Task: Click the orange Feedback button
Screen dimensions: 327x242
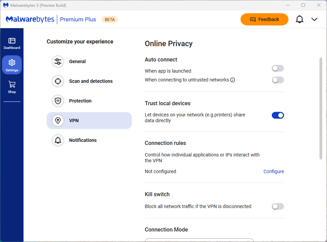Action: tap(264, 19)
